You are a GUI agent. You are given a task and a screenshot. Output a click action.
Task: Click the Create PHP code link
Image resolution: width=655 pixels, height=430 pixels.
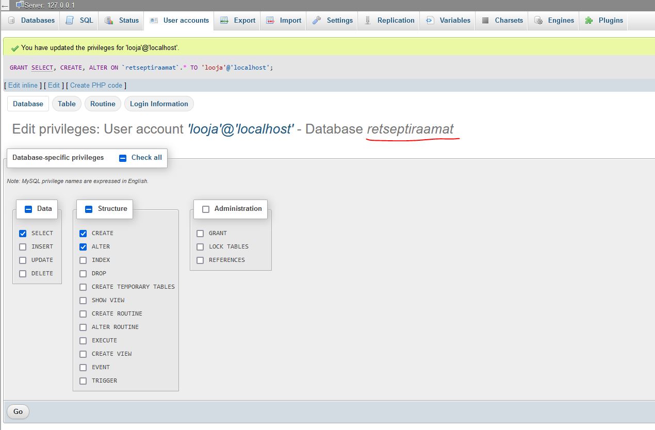(x=96, y=85)
